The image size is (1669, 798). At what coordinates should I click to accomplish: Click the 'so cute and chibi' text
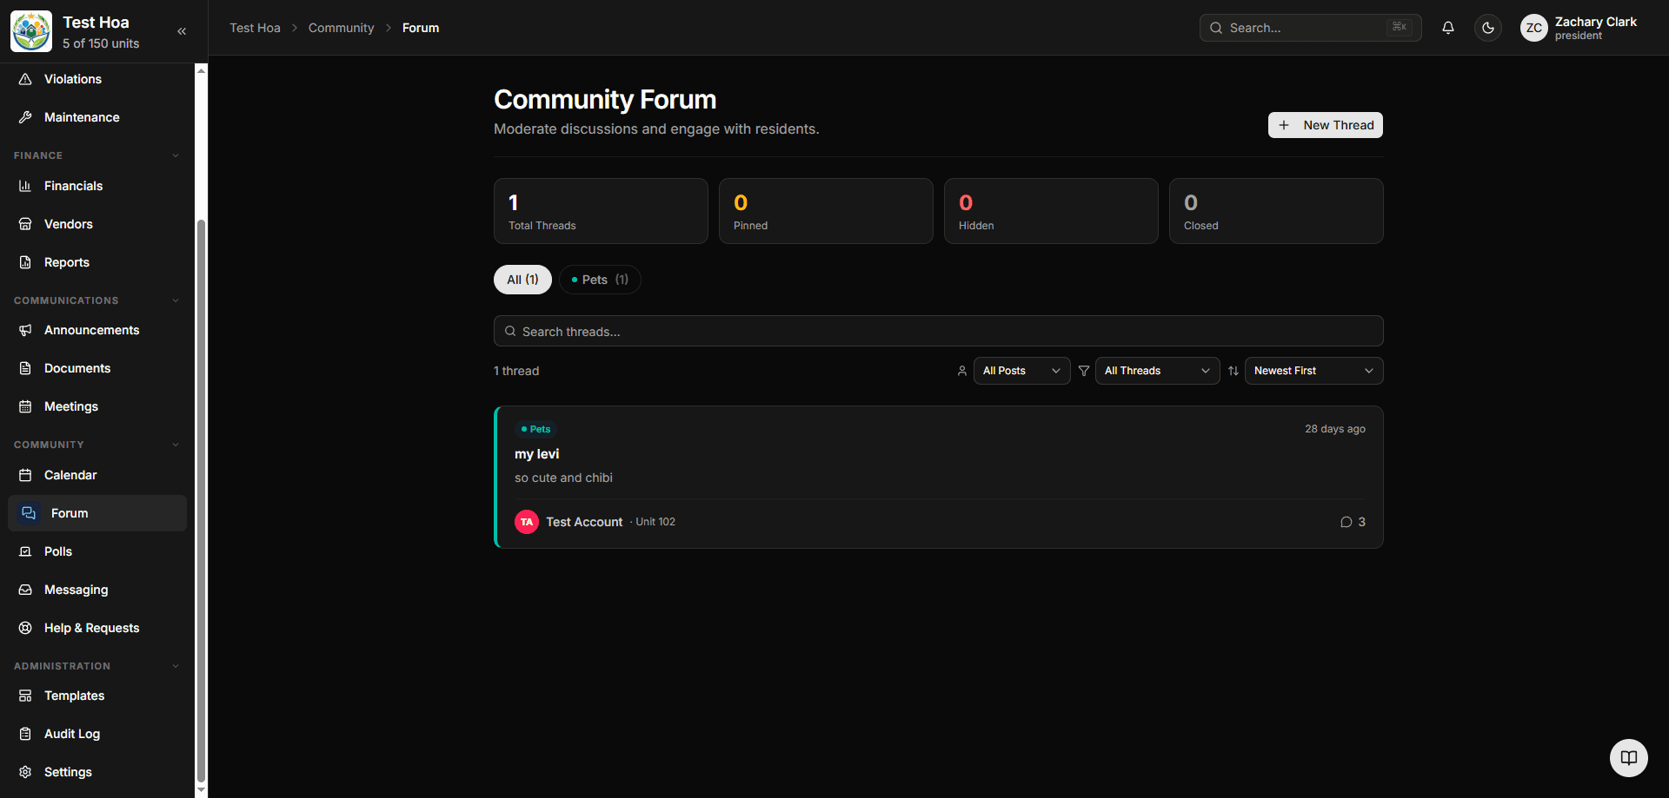pos(563,478)
